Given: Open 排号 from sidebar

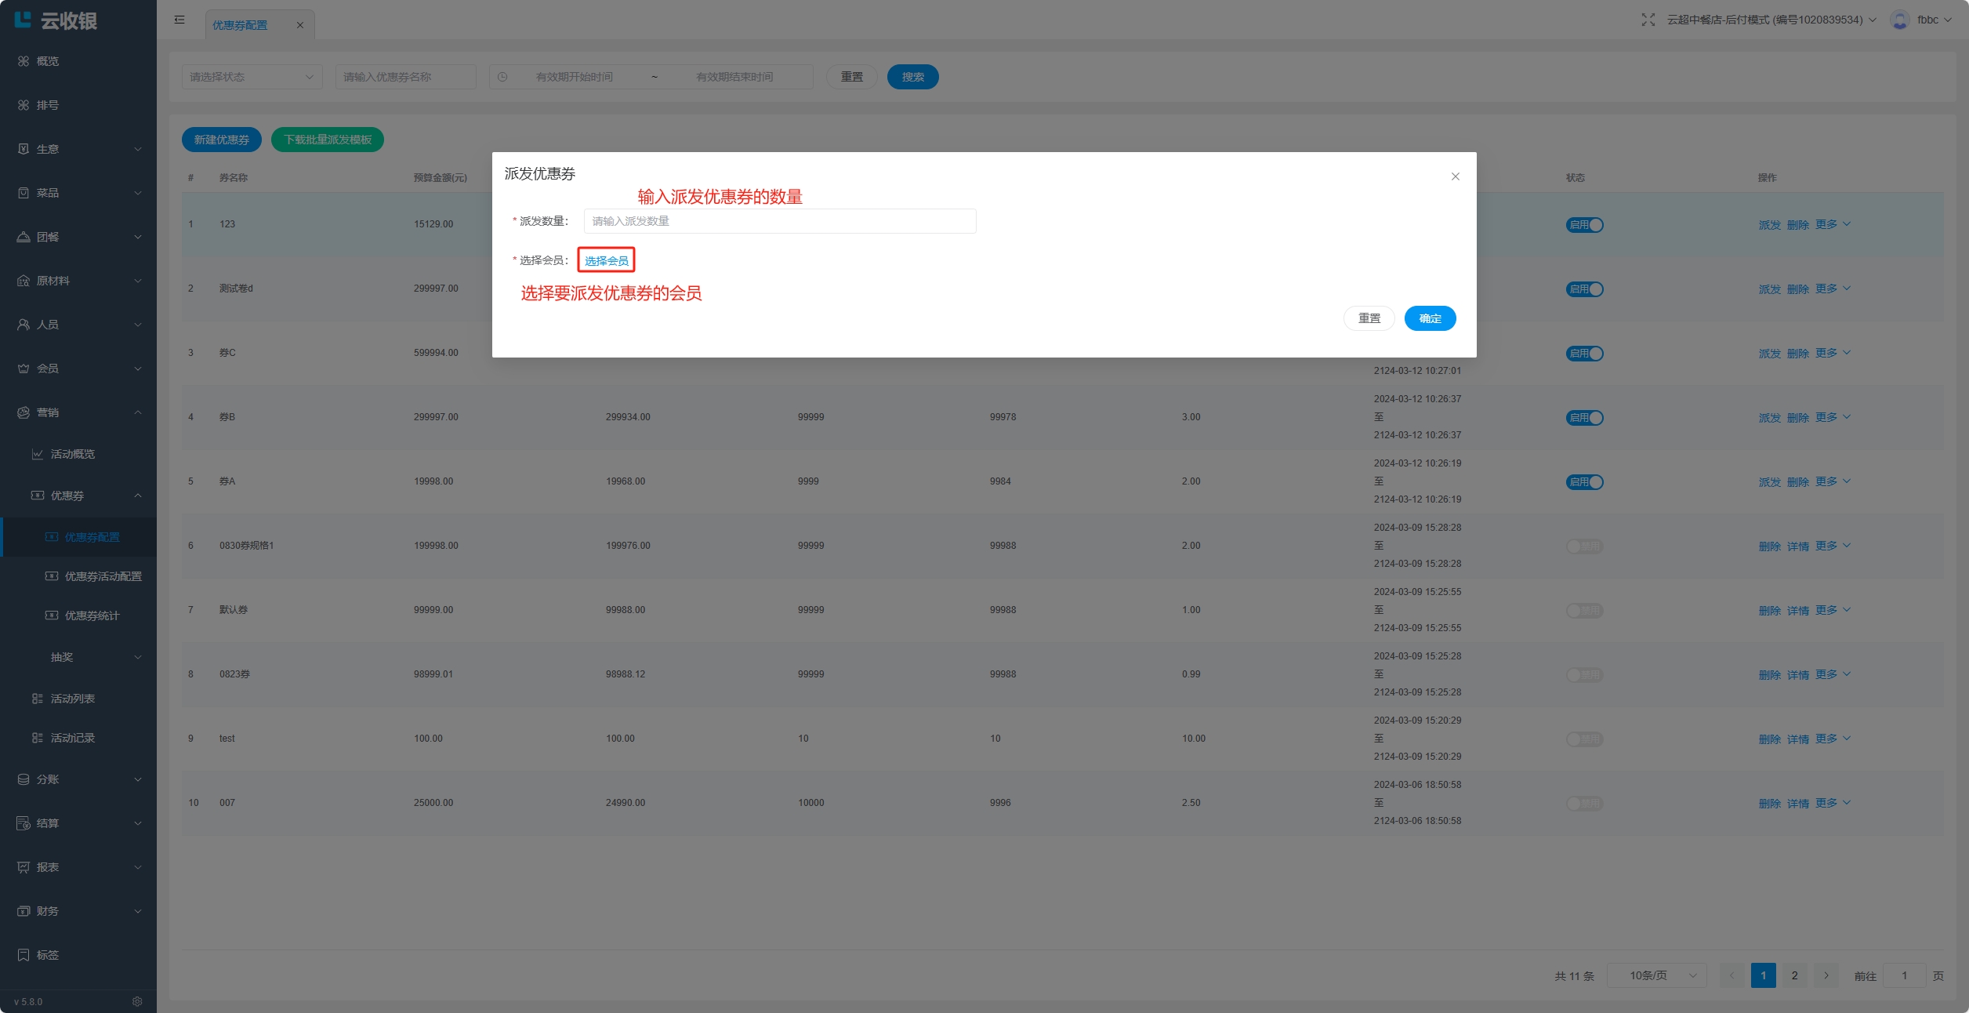Looking at the screenshot, I should (47, 105).
